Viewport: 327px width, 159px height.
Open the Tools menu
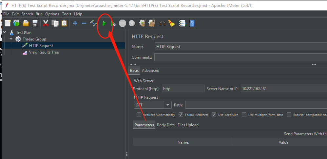[67, 14]
